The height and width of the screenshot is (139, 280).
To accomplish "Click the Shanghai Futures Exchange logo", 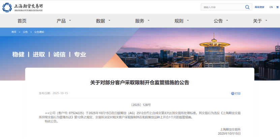I will click(x=23, y=7).
